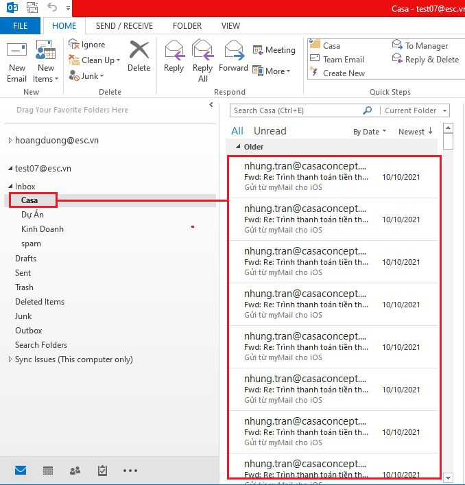Open the Outbox folder

(28, 331)
